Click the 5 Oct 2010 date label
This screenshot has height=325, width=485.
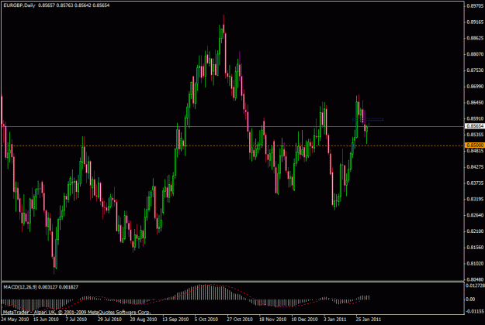point(206,320)
